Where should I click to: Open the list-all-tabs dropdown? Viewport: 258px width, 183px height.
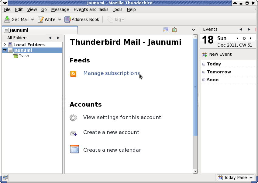(194, 30)
